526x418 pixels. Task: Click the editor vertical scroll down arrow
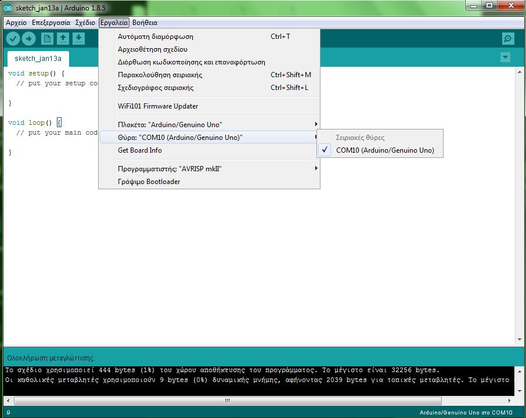point(520,340)
